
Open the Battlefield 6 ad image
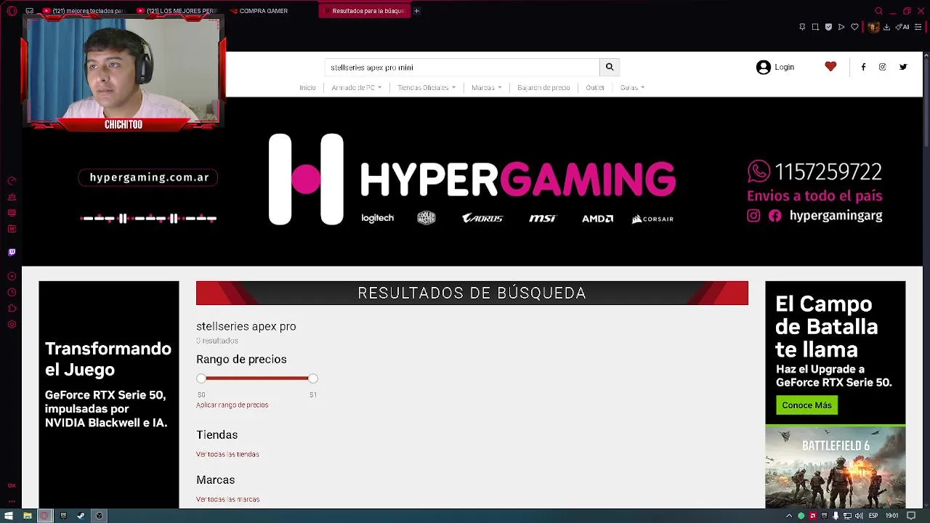(x=836, y=467)
